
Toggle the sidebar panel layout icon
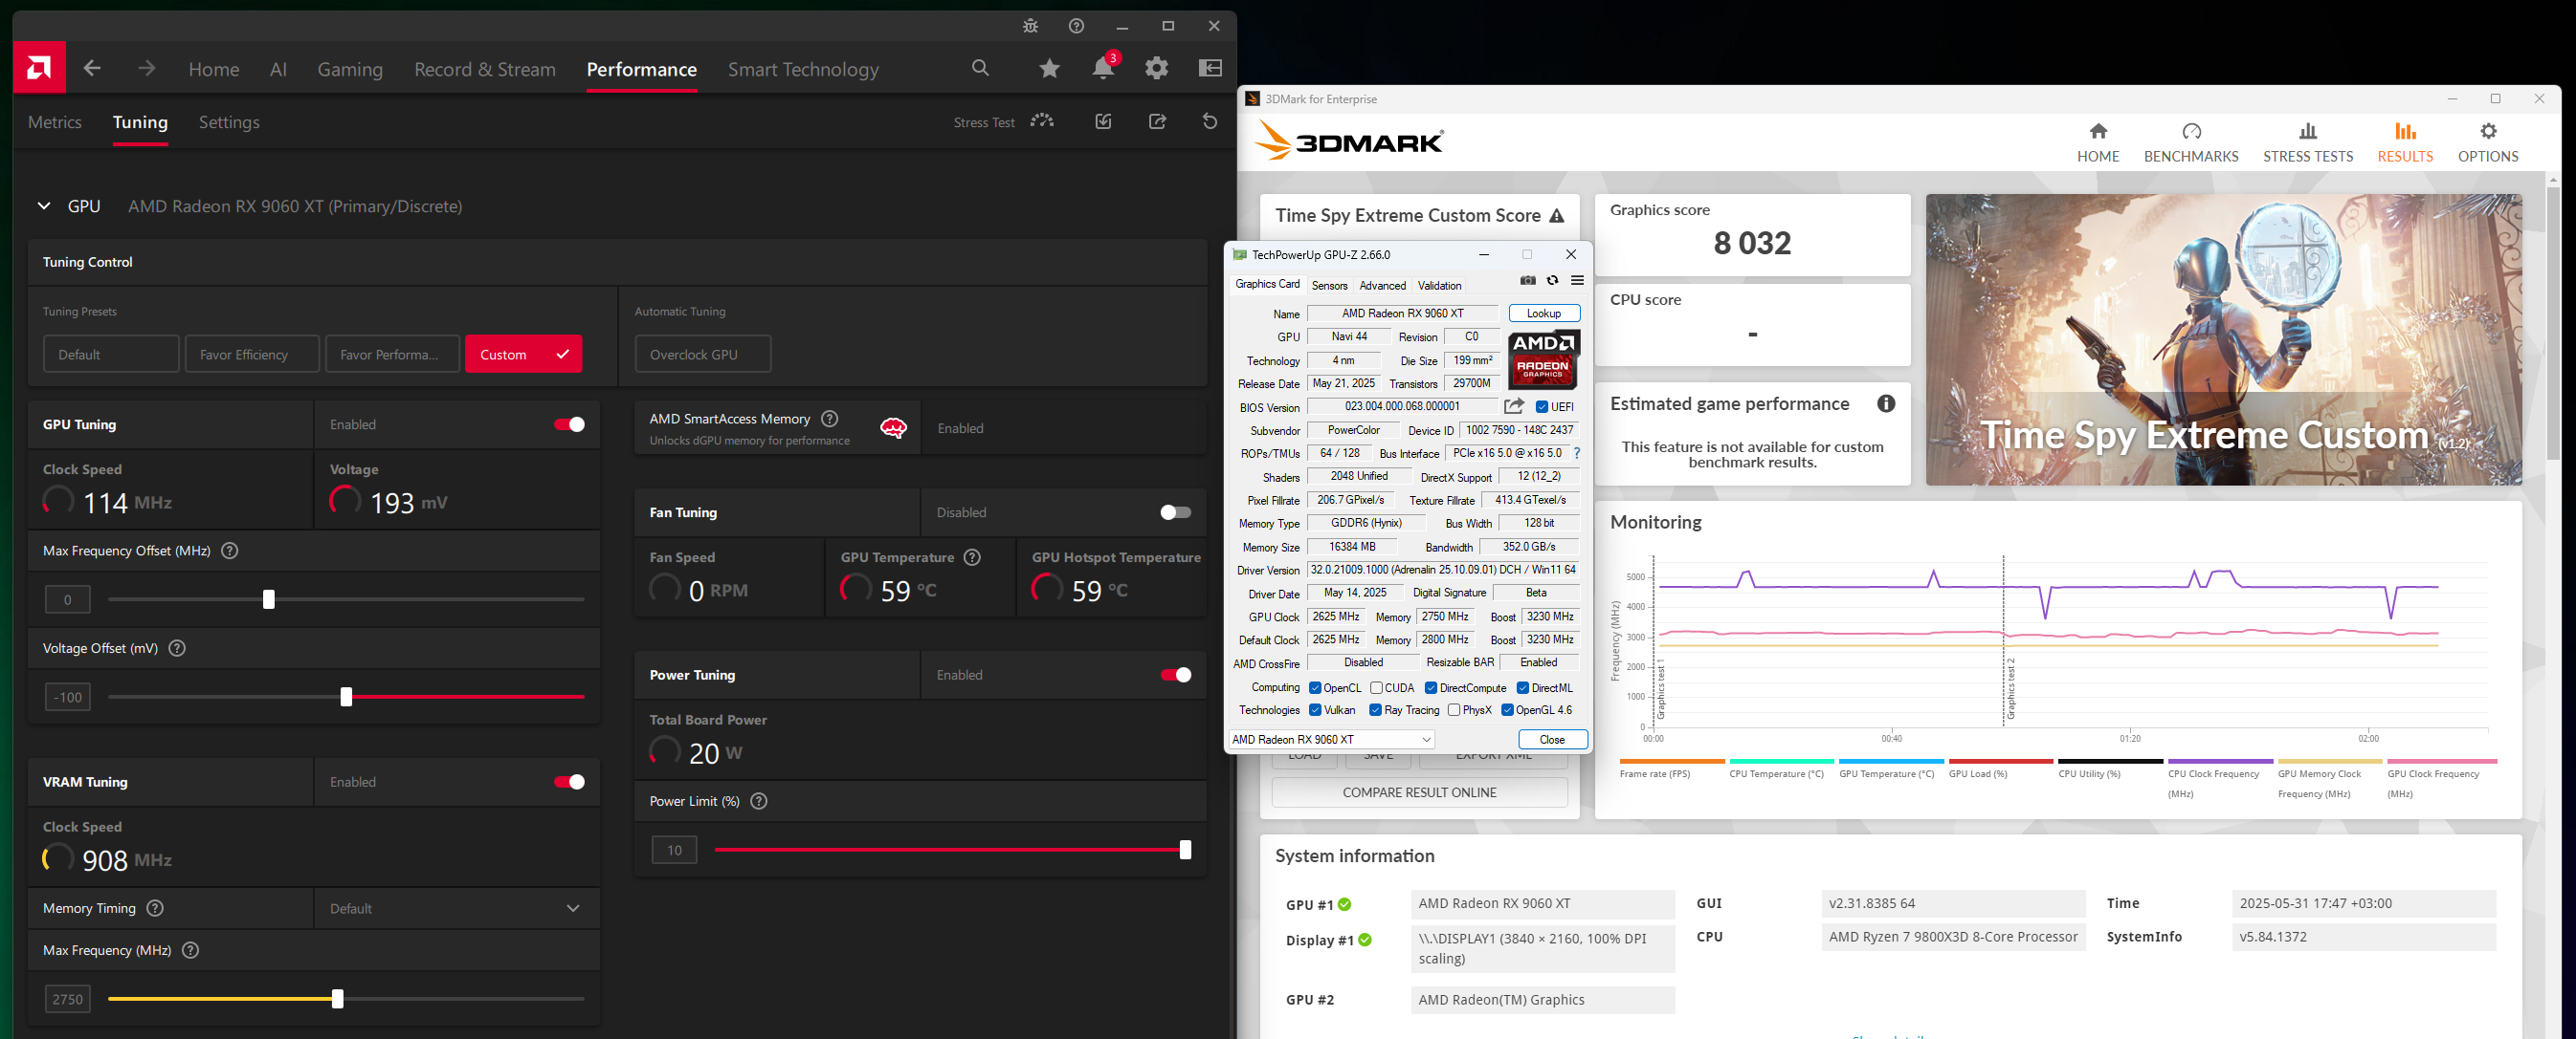click(1210, 68)
